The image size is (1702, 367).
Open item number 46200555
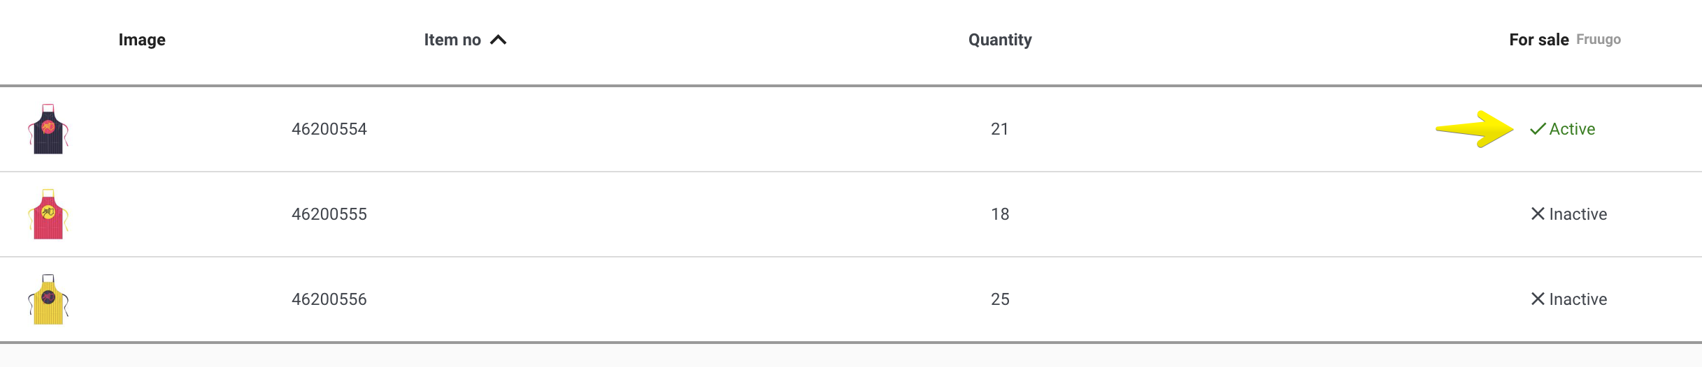tap(329, 214)
